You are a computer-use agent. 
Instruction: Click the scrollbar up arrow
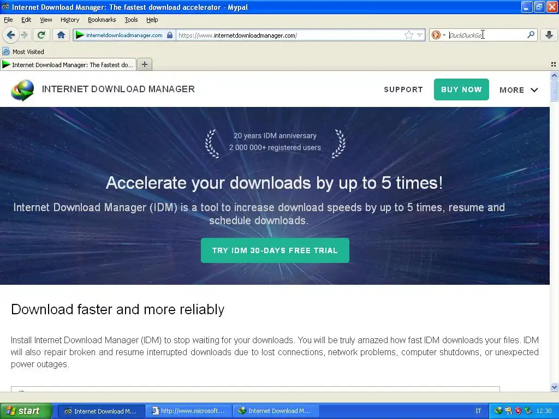pos(554,75)
